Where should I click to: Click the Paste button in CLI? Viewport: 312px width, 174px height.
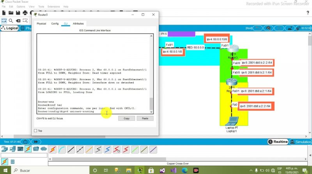(x=145, y=118)
